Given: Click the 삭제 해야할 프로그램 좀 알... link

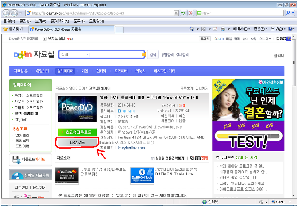Looking at the screenshot, I should click(x=242, y=166).
